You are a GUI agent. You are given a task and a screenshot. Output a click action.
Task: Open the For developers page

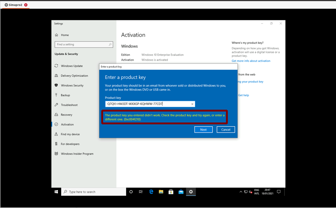pyautogui.click(x=70, y=144)
